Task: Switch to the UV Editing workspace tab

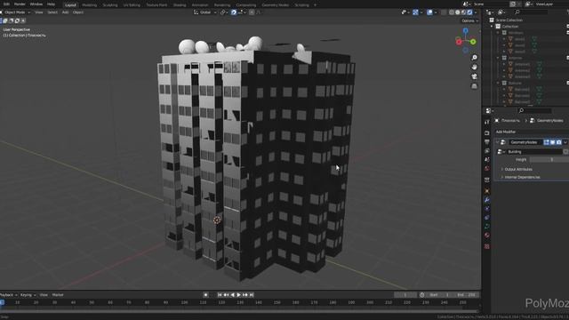Action: [132, 5]
